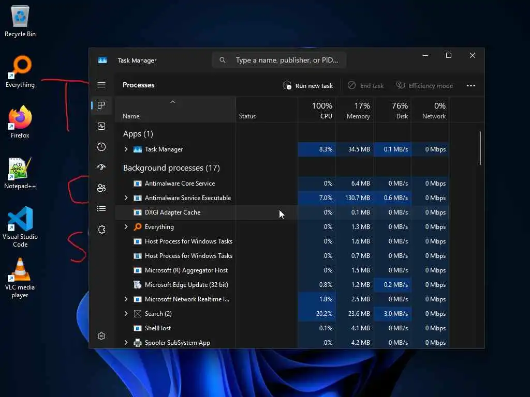
Task: Click the Task Manager app row icon
Action: (x=138, y=149)
